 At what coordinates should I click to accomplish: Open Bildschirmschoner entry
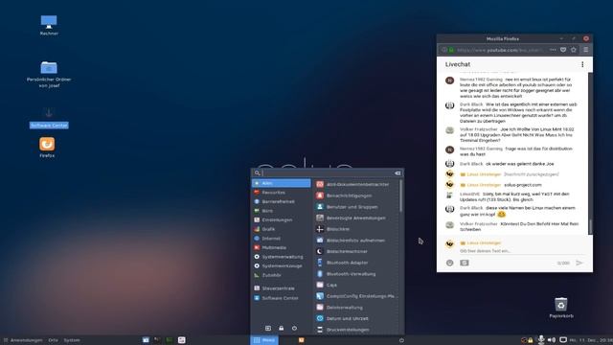(356, 251)
